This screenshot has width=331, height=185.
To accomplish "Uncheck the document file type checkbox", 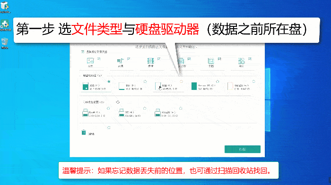I will click(219, 59).
